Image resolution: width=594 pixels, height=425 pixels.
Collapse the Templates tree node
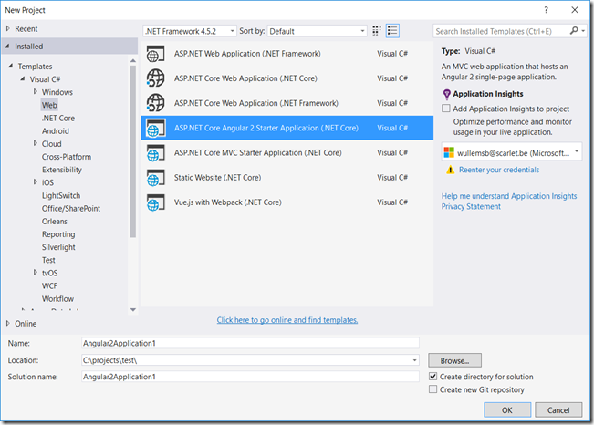point(11,66)
